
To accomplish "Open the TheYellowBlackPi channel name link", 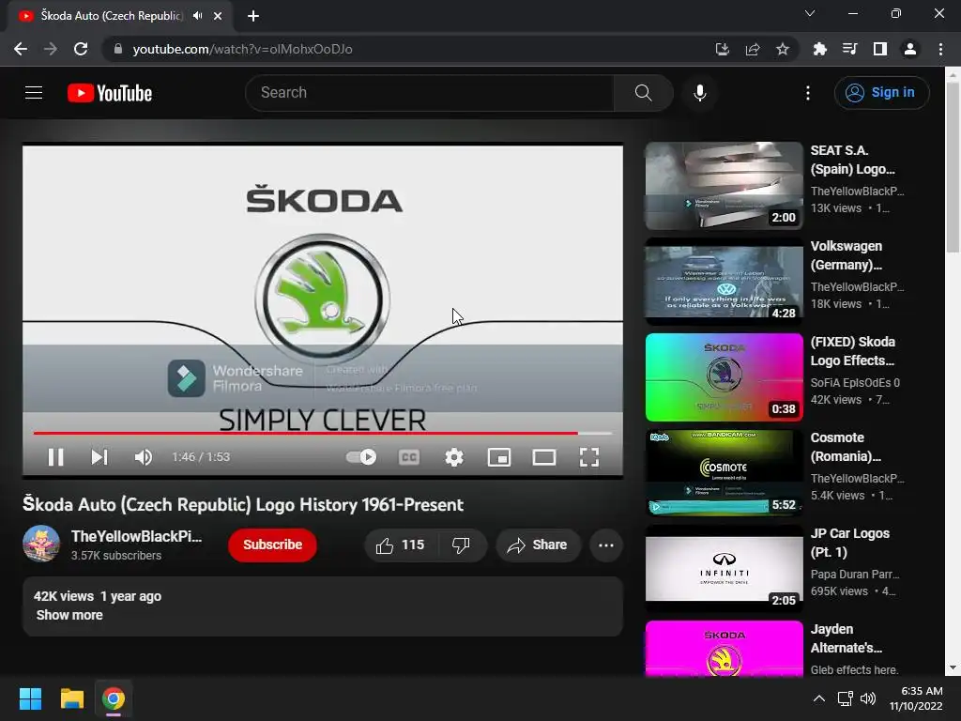I will (136, 536).
